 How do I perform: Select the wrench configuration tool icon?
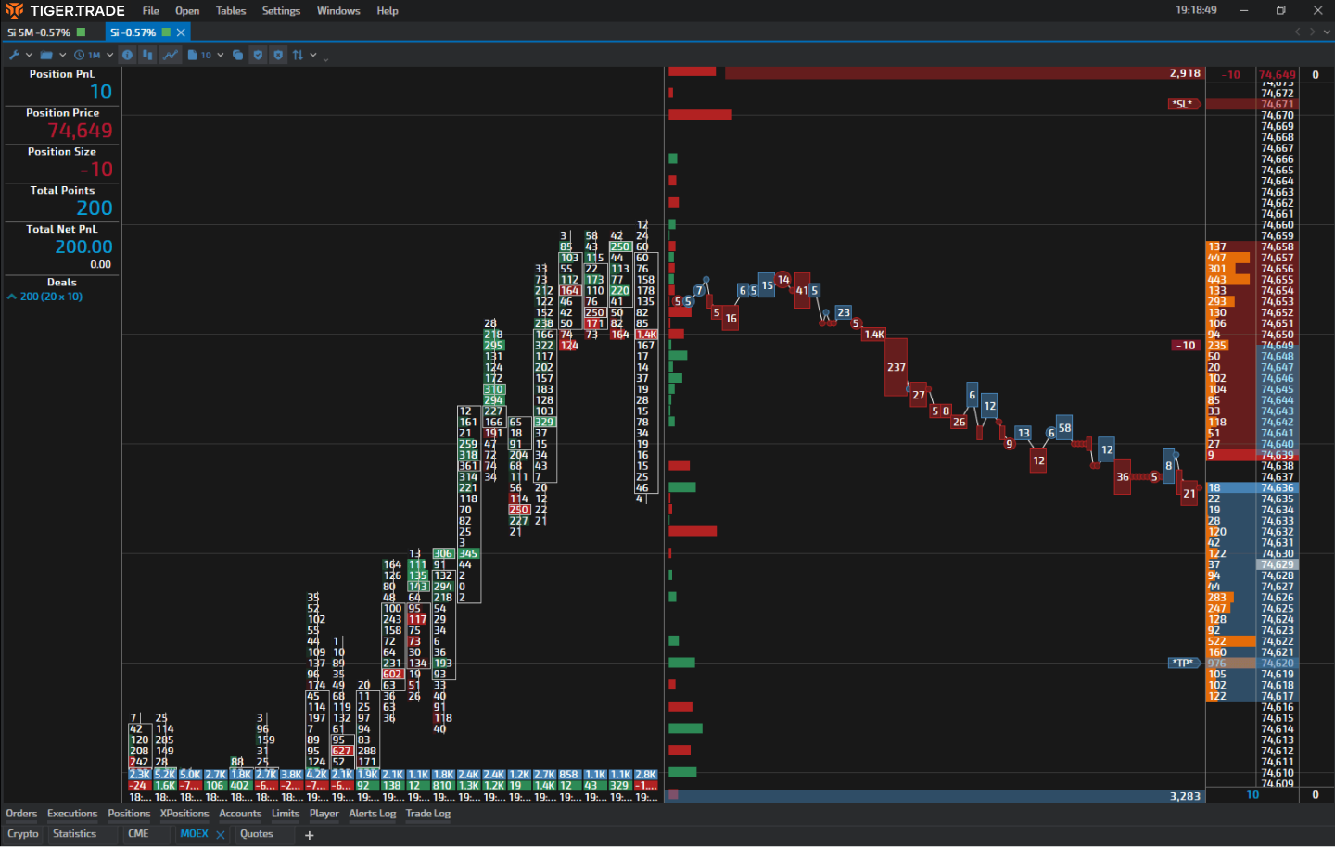tap(15, 55)
